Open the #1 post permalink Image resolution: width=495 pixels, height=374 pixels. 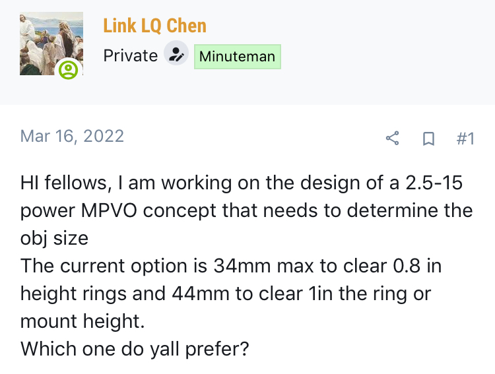click(x=465, y=139)
